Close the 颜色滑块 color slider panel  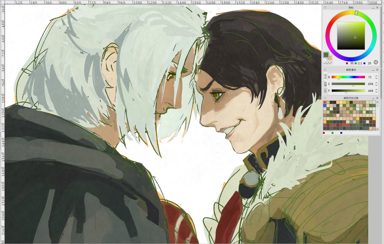[x=377, y=70]
